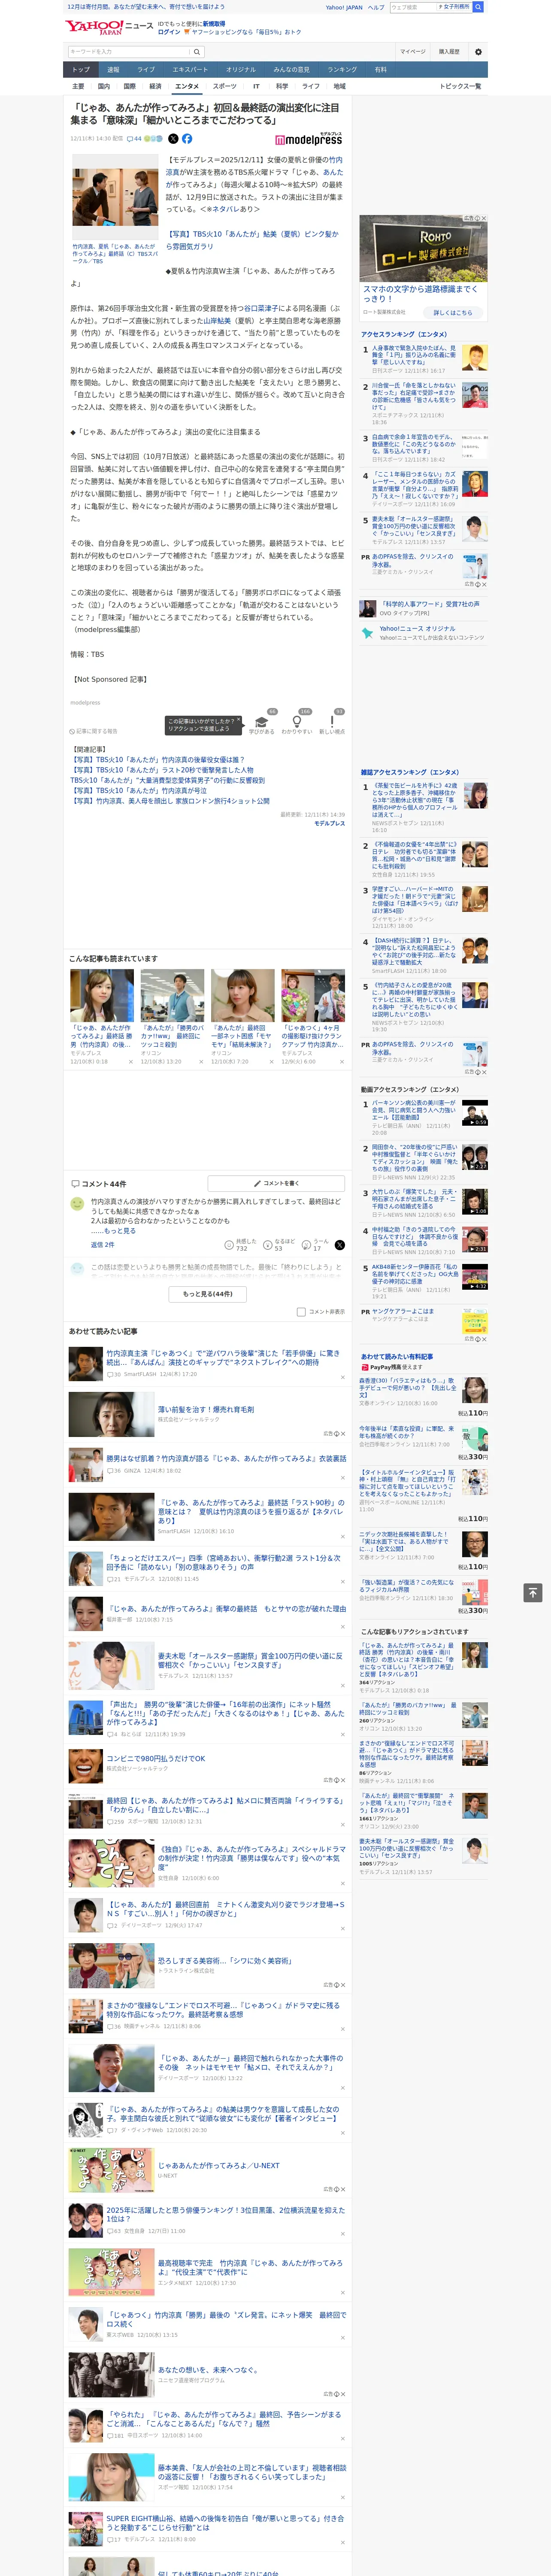The width and height of the screenshot is (551, 2576).
Task: Open トピックス一覧 link
Action: click(x=461, y=86)
